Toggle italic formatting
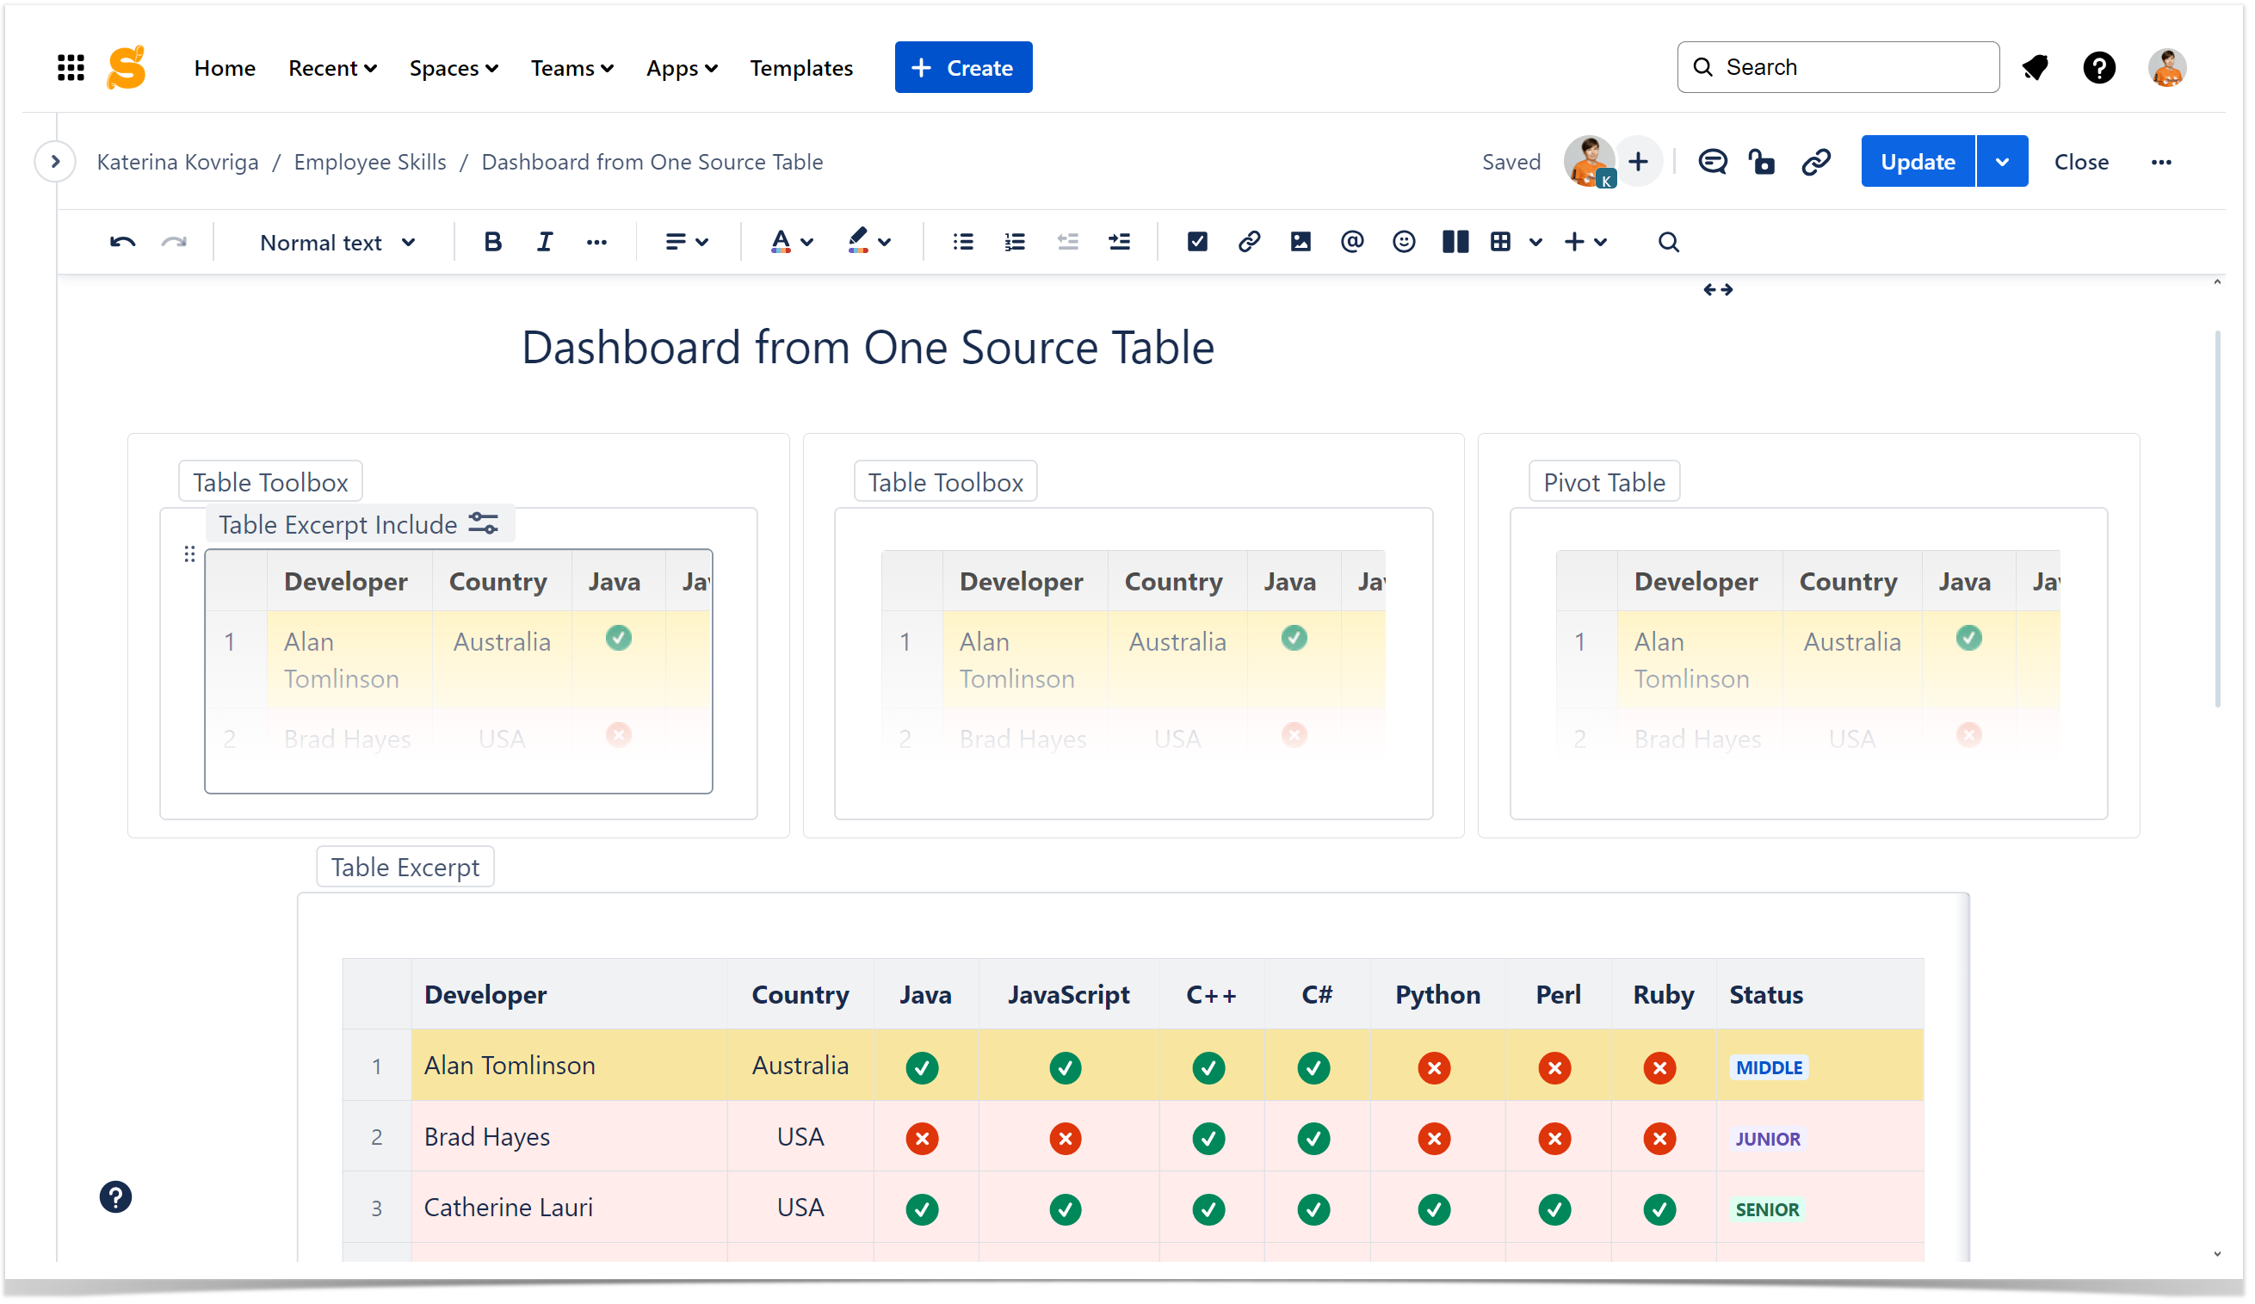The height and width of the screenshot is (1304, 2255). [x=544, y=242]
